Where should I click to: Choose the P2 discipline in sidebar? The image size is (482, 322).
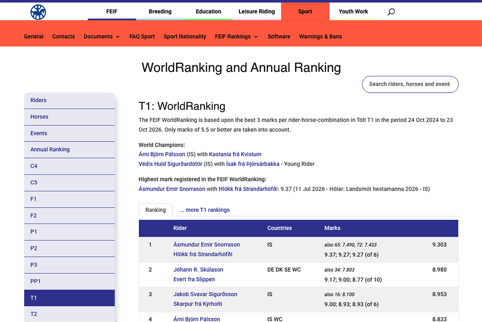point(69,249)
